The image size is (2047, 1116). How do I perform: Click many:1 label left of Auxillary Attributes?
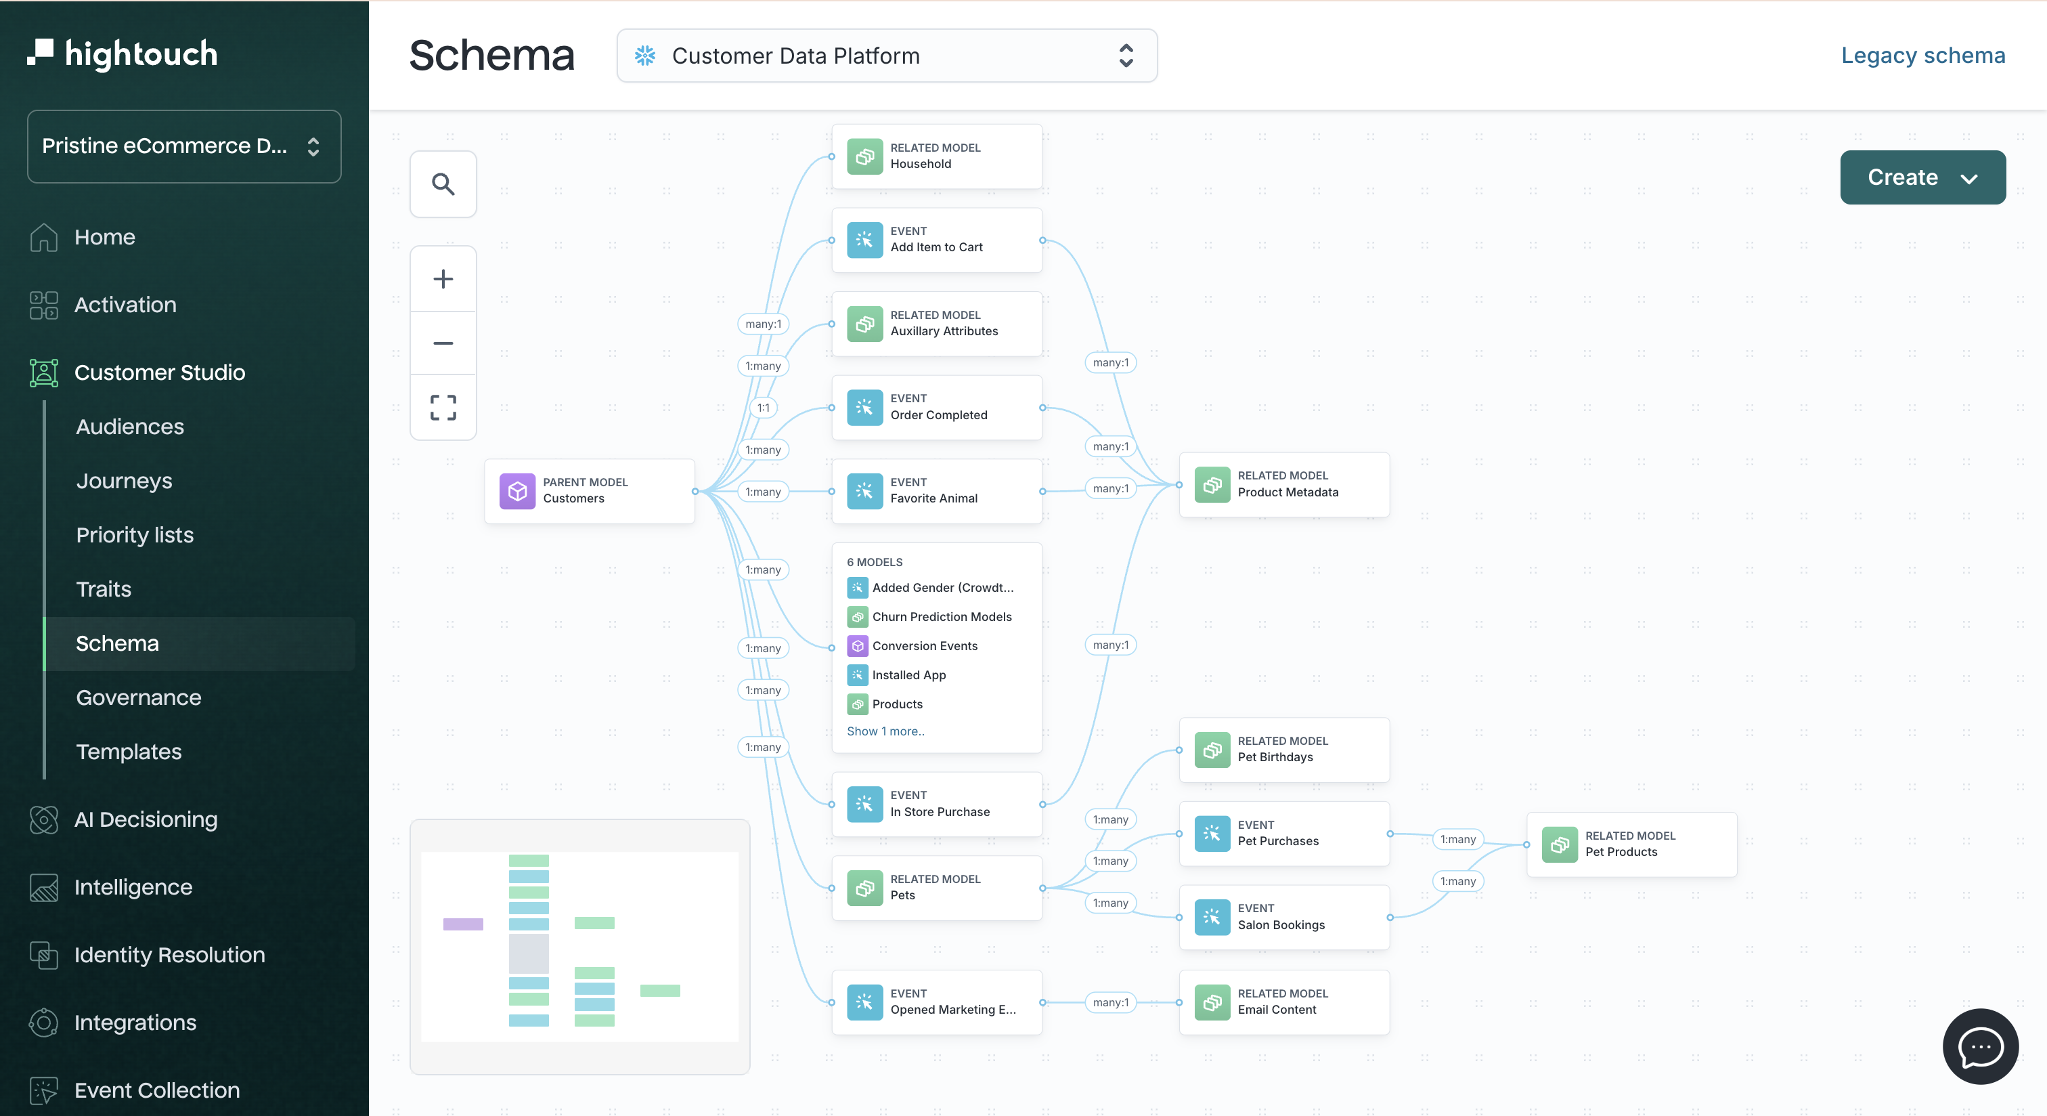[763, 324]
